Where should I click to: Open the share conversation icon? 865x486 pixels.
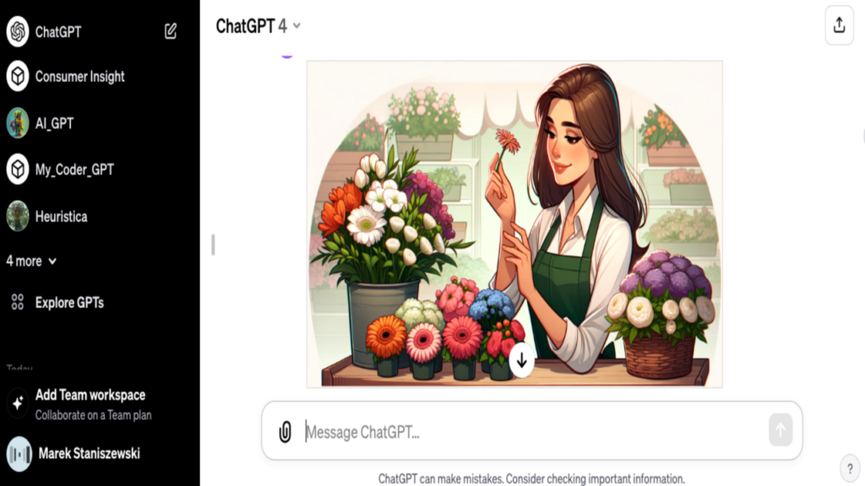(x=839, y=25)
